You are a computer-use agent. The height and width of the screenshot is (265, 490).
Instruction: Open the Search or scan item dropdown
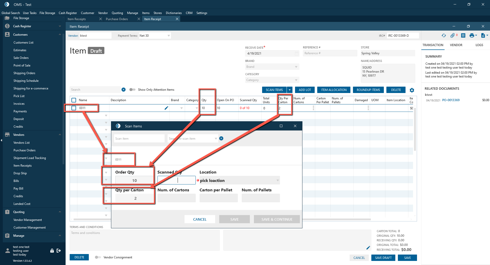[216, 139]
